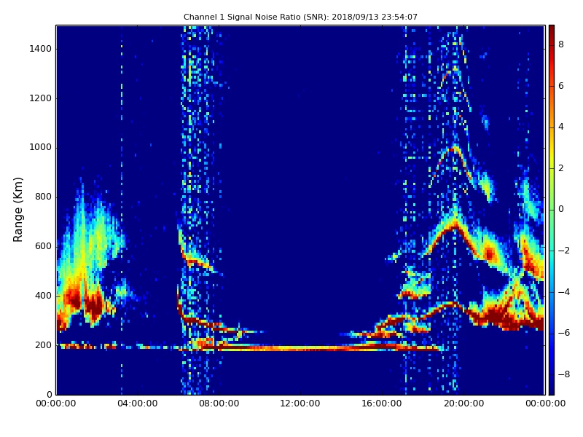Click the 800 range tick label
Viewport: 583px width, 437px height.
point(43,197)
